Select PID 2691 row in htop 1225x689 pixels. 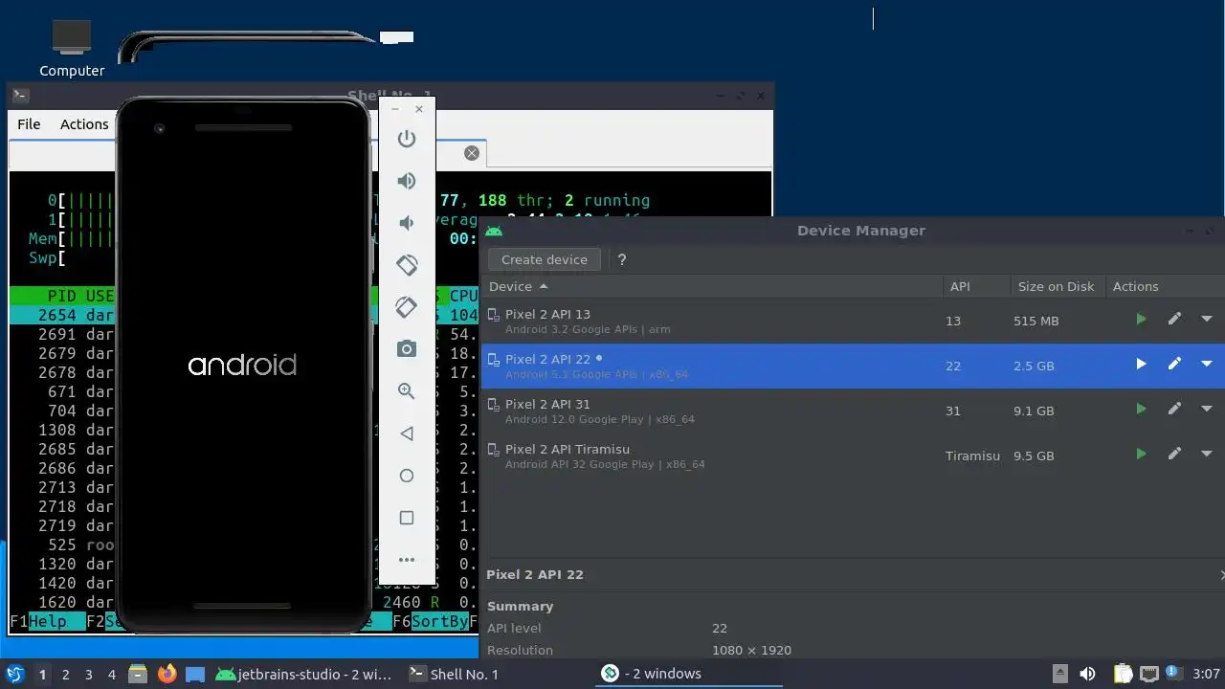[x=62, y=334]
